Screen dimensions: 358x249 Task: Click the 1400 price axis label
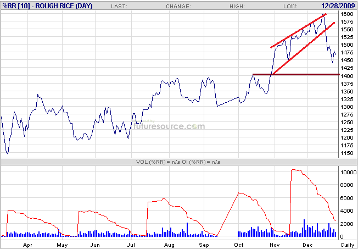pos(346,76)
